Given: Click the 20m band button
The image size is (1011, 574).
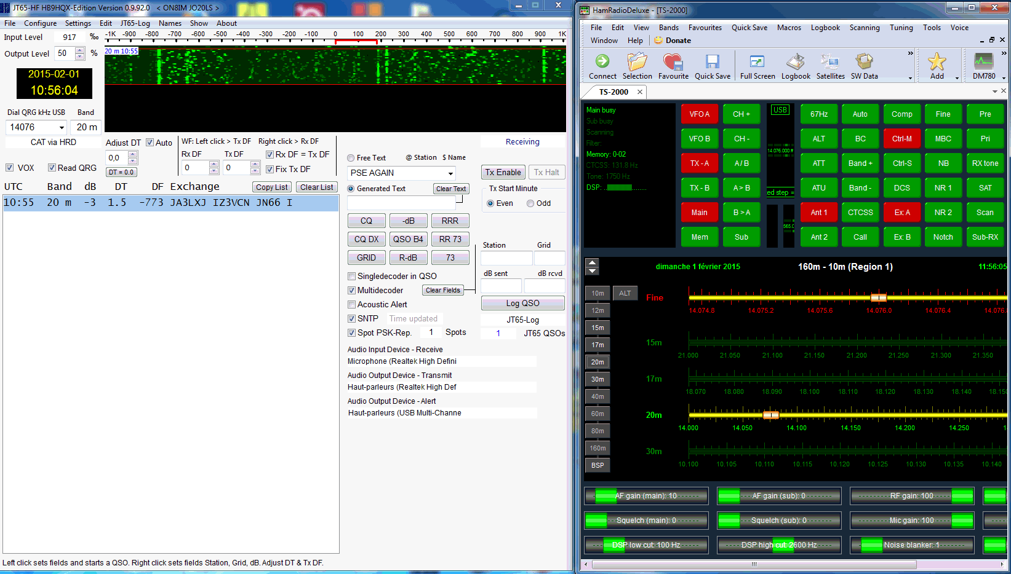Looking at the screenshot, I should (x=597, y=362).
